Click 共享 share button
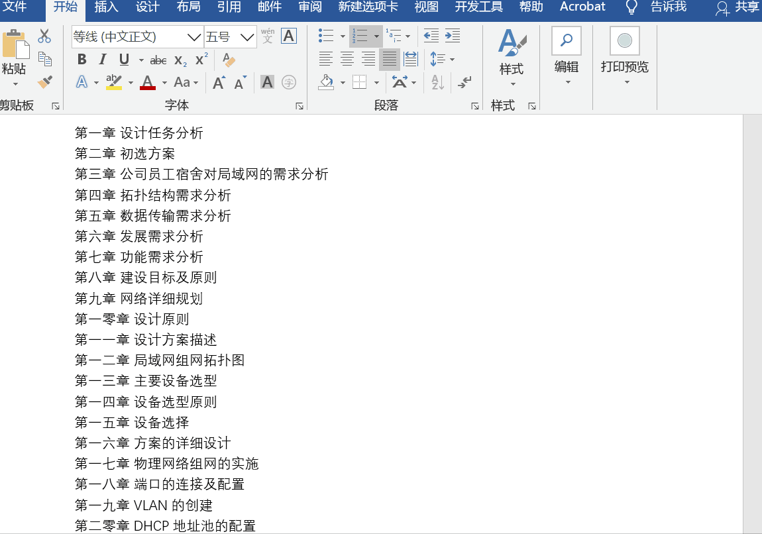Image resolution: width=762 pixels, height=534 pixels. tap(737, 7)
